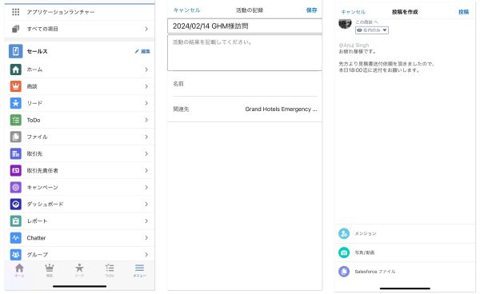Expand the 取引先 row chevron
Screen dimensions: 480x294
pos(146,153)
